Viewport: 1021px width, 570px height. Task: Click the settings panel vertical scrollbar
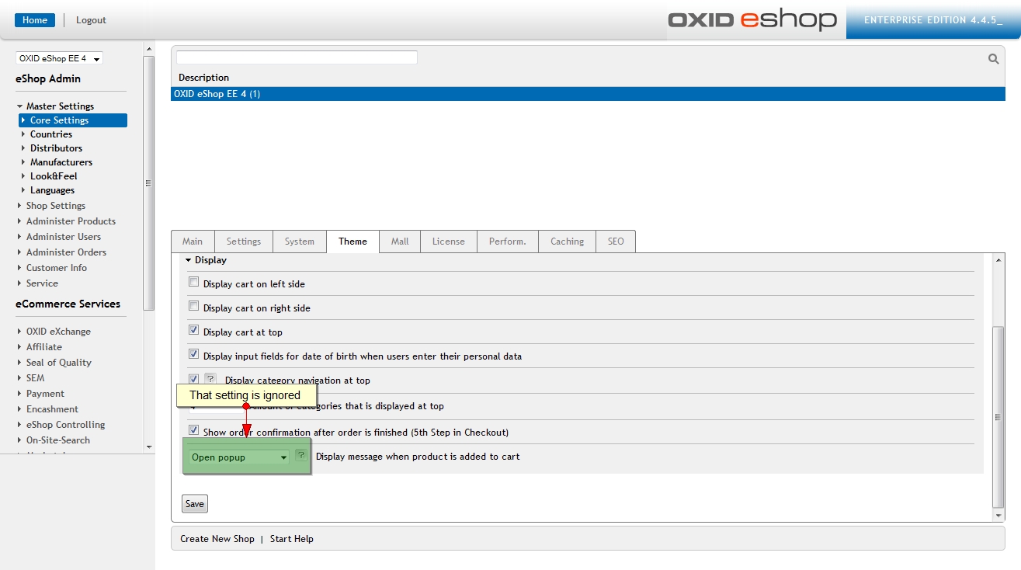point(998,415)
